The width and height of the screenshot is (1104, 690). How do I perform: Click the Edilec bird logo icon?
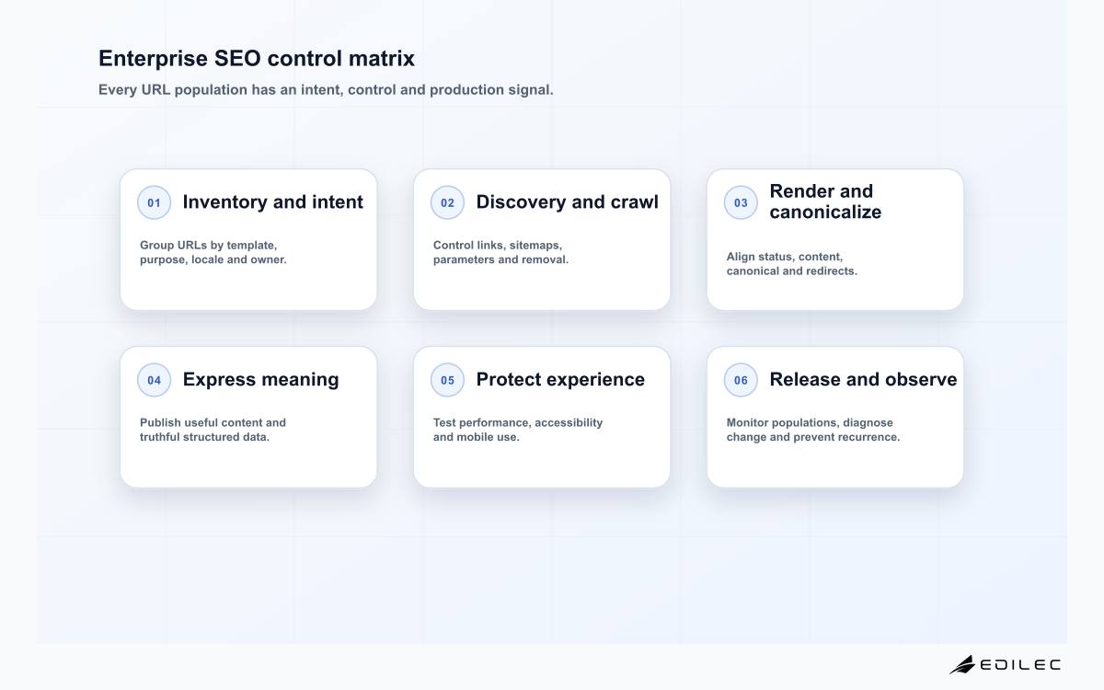coord(962,664)
